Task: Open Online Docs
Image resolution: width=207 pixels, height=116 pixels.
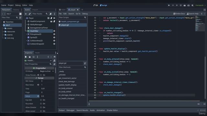Action: [x=179, y=14]
